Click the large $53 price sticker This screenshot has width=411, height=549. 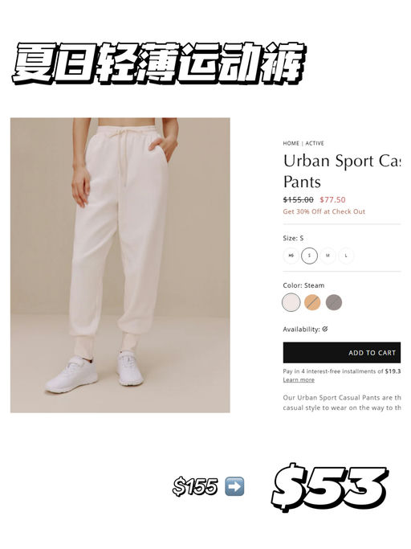[x=329, y=487]
